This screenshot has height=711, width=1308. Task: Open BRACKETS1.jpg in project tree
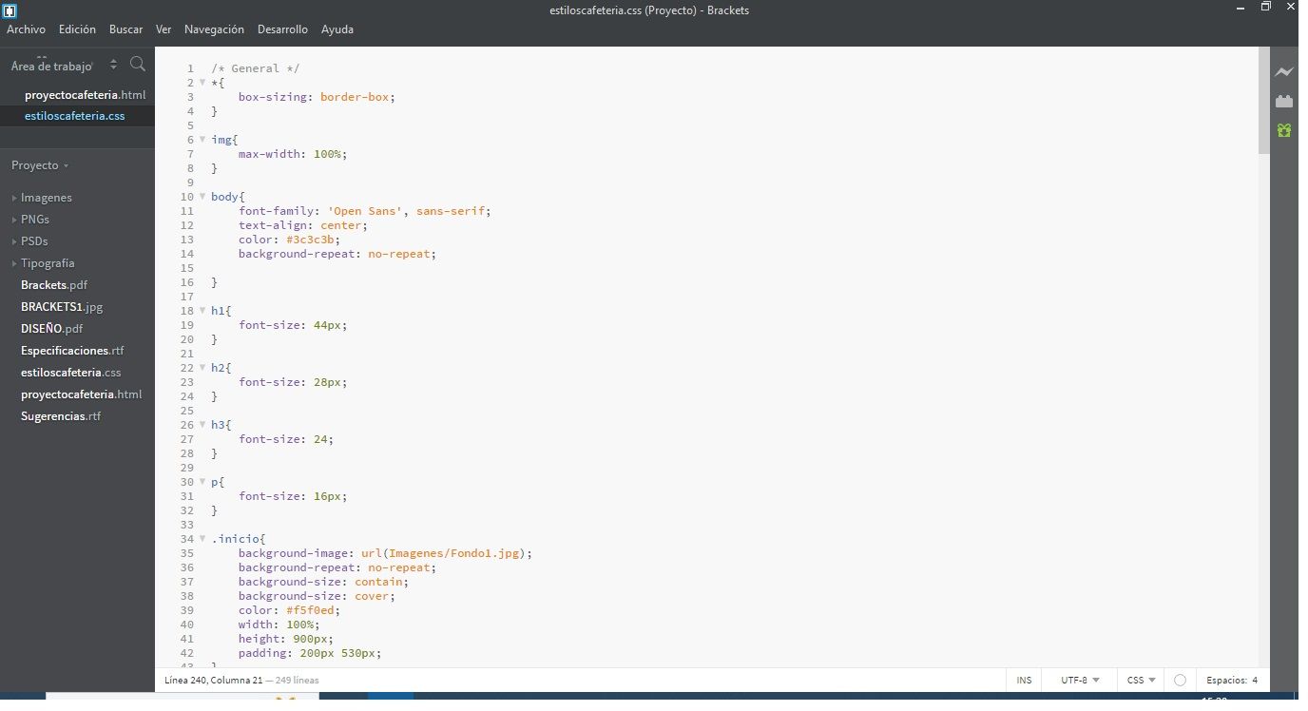point(62,307)
